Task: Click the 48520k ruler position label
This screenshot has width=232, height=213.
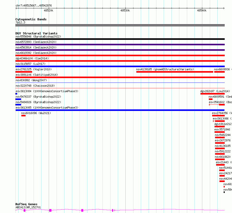Action: tap(48, 10)
